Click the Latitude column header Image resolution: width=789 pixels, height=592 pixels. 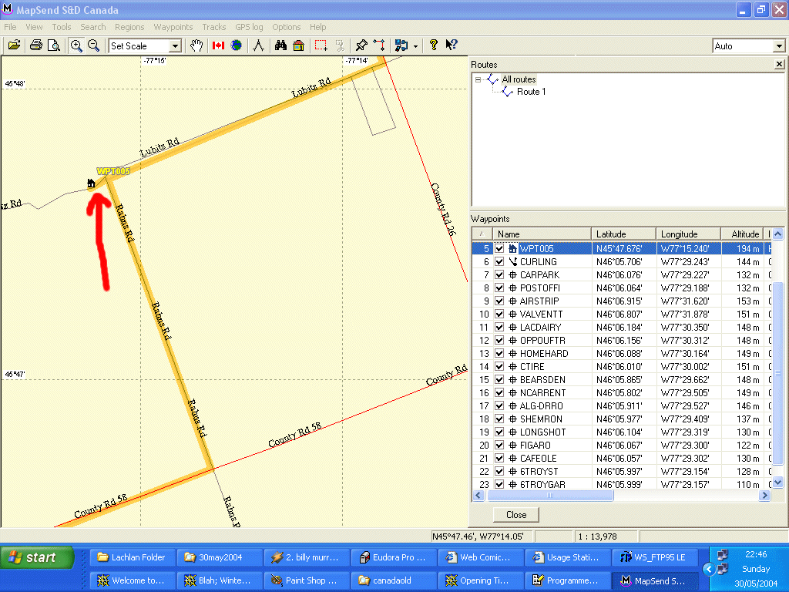click(x=623, y=234)
